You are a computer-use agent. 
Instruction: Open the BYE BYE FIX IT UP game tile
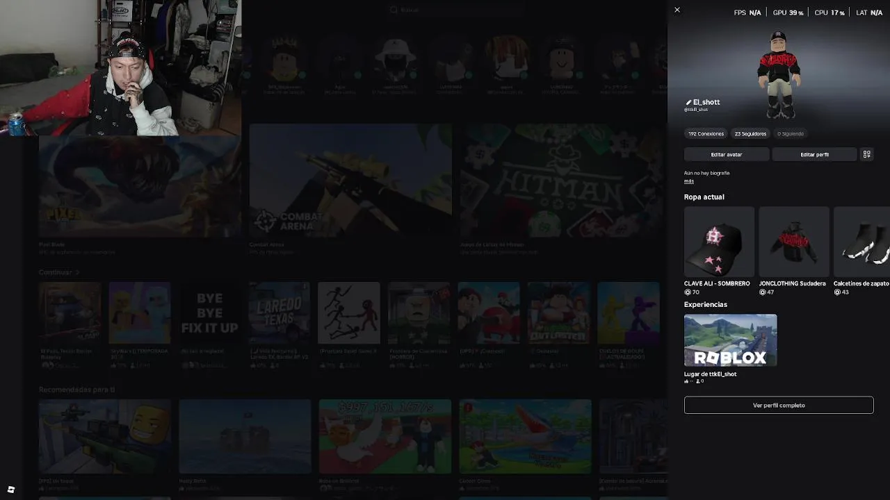(x=209, y=312)
